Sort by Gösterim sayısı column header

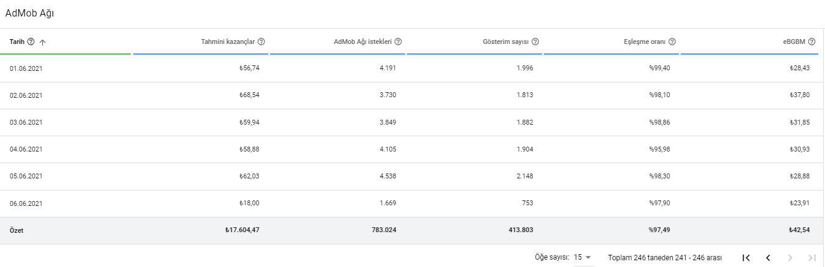506,42
